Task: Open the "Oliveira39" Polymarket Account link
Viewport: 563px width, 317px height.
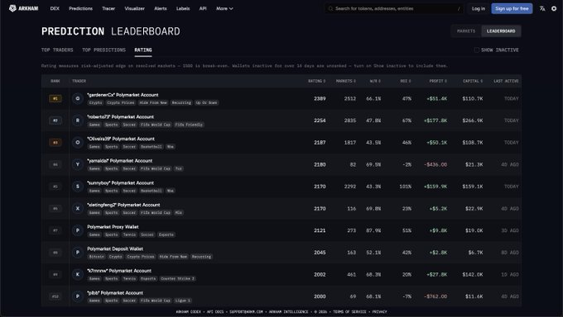Action: click(121, 139)
